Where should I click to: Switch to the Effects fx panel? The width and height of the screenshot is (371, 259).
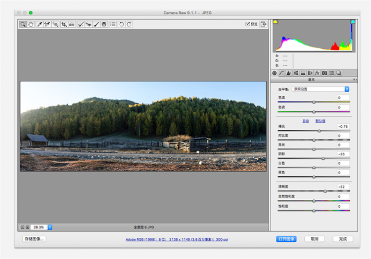[x=317, y=73]
